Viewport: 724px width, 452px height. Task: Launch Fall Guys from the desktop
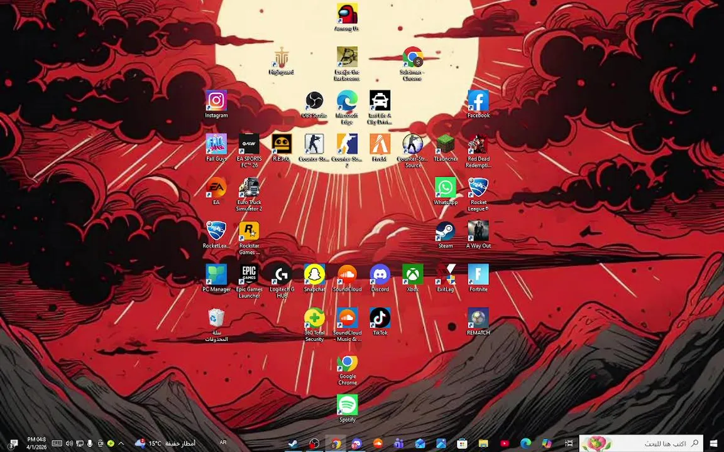tap(216, 148)
